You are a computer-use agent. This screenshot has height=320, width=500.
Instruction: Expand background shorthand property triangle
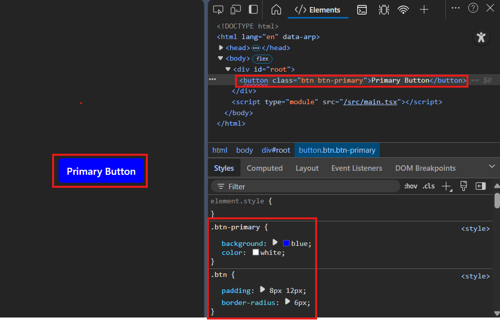click(275, 242)
